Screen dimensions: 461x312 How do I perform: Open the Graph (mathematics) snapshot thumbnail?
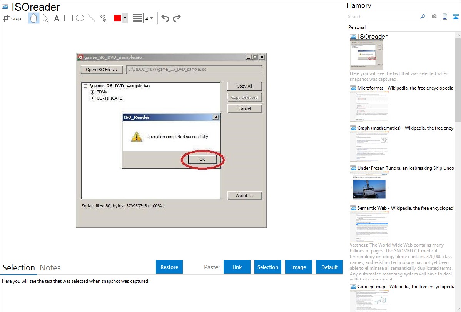click(x=369, y=147)
